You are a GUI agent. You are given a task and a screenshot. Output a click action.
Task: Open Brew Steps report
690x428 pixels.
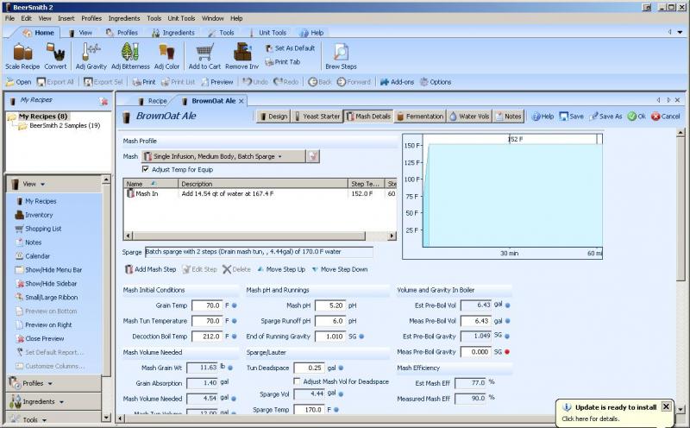coord(341,56)
